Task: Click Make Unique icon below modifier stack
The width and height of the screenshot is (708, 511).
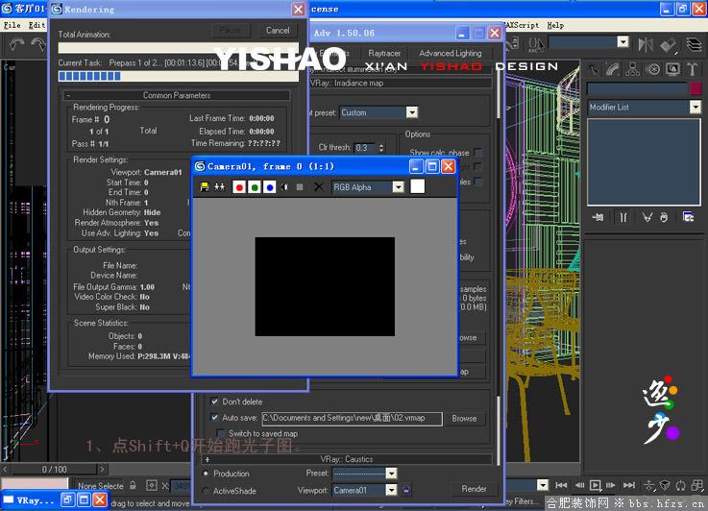Action: pos(647,218)
